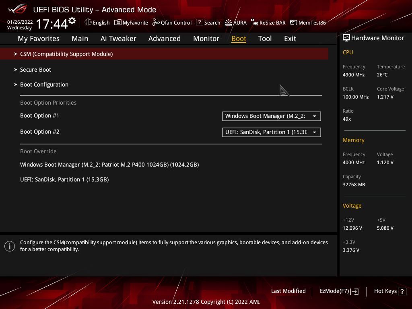412x309 pixels.
Task: Click the English language globe icon
Action: click(88, 22)
